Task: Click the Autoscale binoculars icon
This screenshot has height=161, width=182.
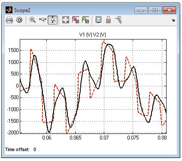Action: [x=66, y=20]
